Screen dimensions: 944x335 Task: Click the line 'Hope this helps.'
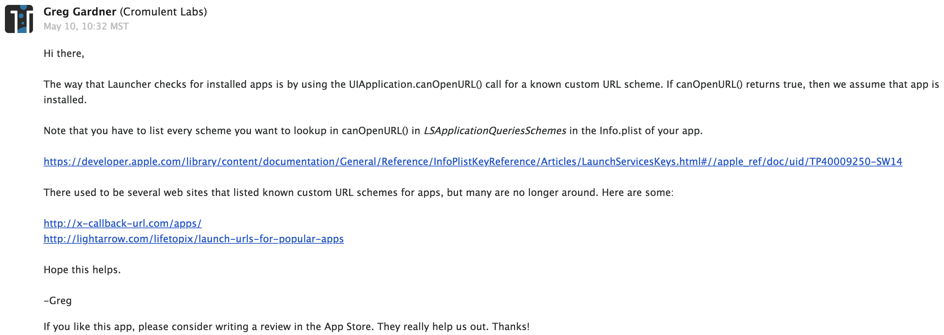pos(82,270)
